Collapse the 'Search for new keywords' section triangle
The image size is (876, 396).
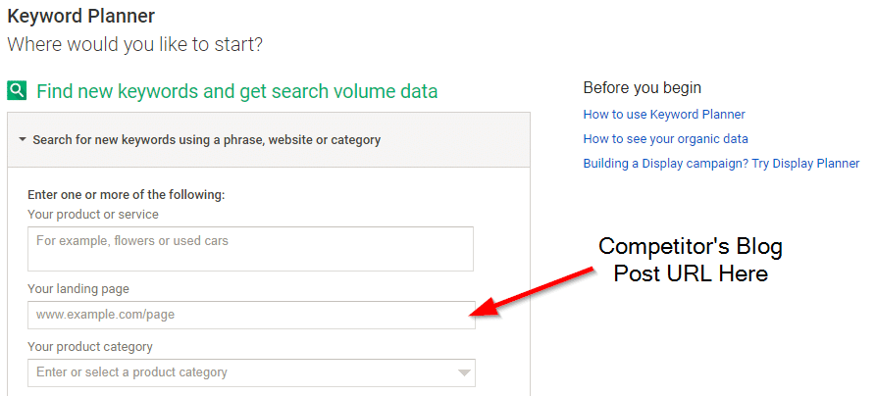(x=23, y=139)
